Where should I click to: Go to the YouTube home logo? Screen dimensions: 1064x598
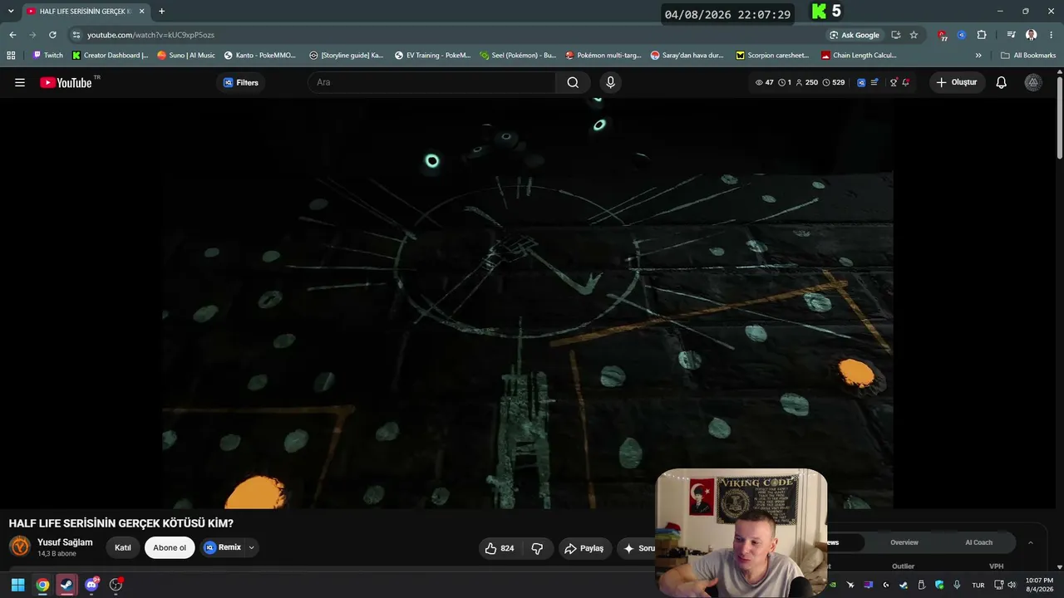[x=66, y=82]
